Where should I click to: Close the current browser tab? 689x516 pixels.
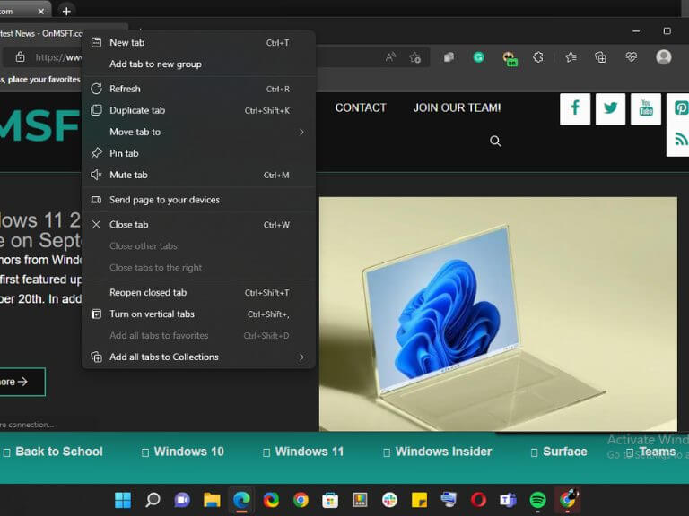41,11
